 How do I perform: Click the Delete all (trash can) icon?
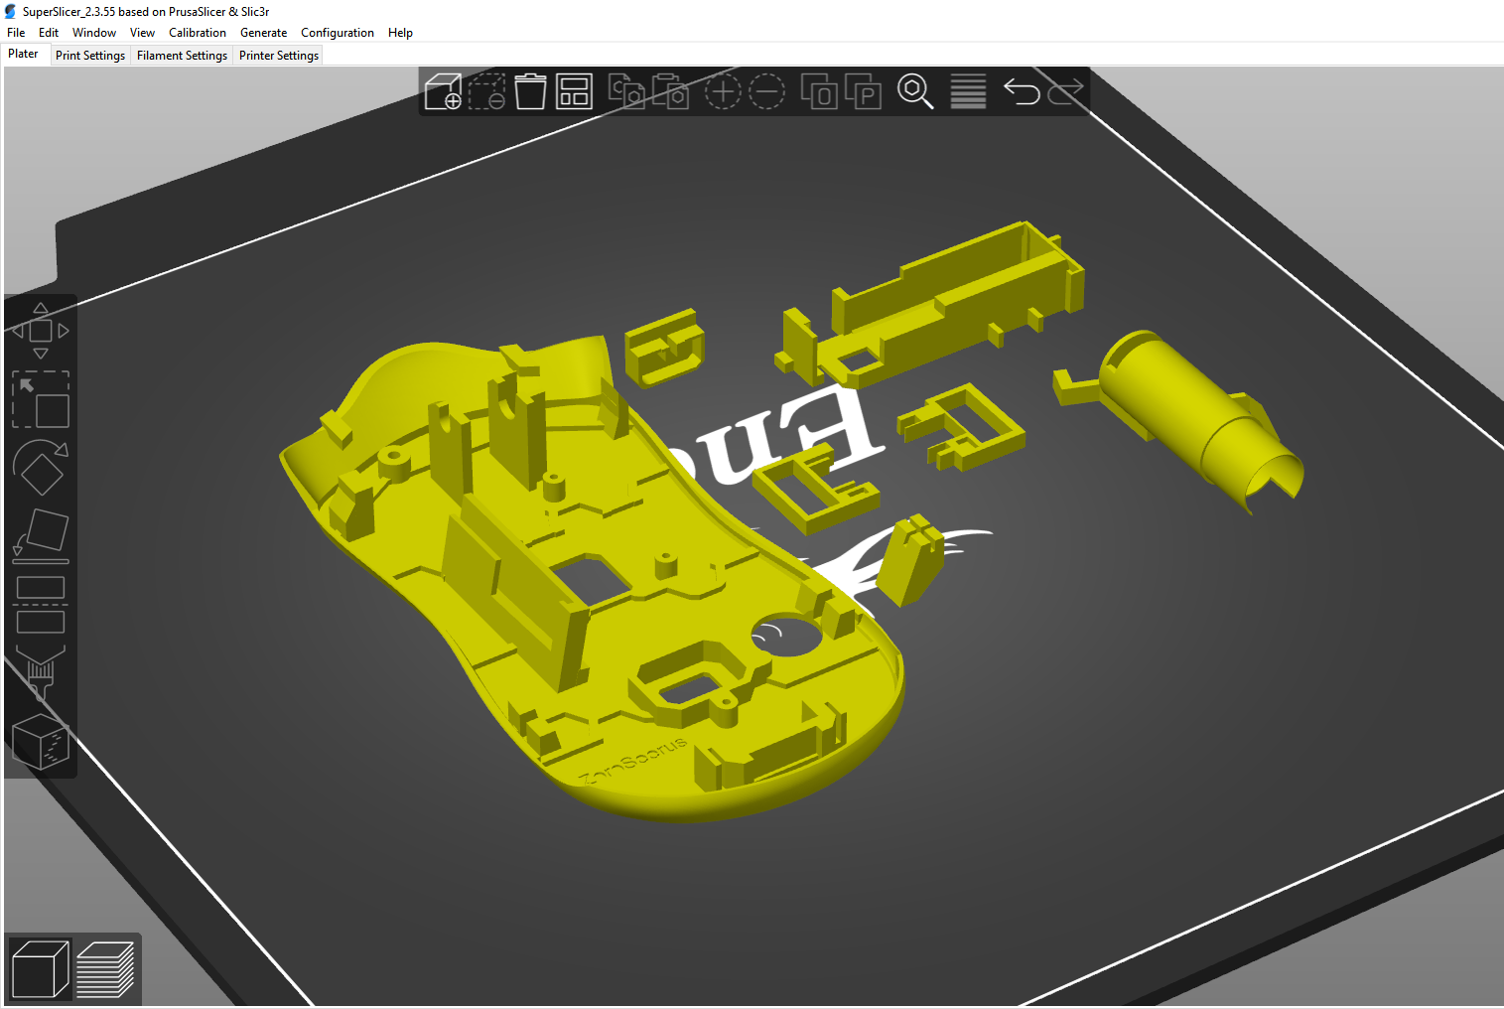(530, 91)
